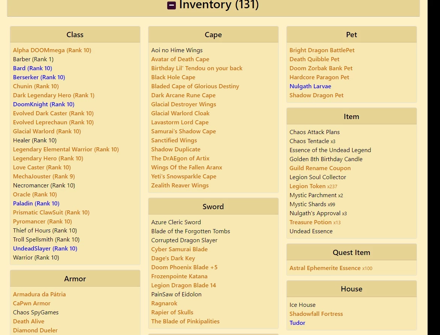
Task: Click Shadow Duplicate cape link
Action: [176, 149]
